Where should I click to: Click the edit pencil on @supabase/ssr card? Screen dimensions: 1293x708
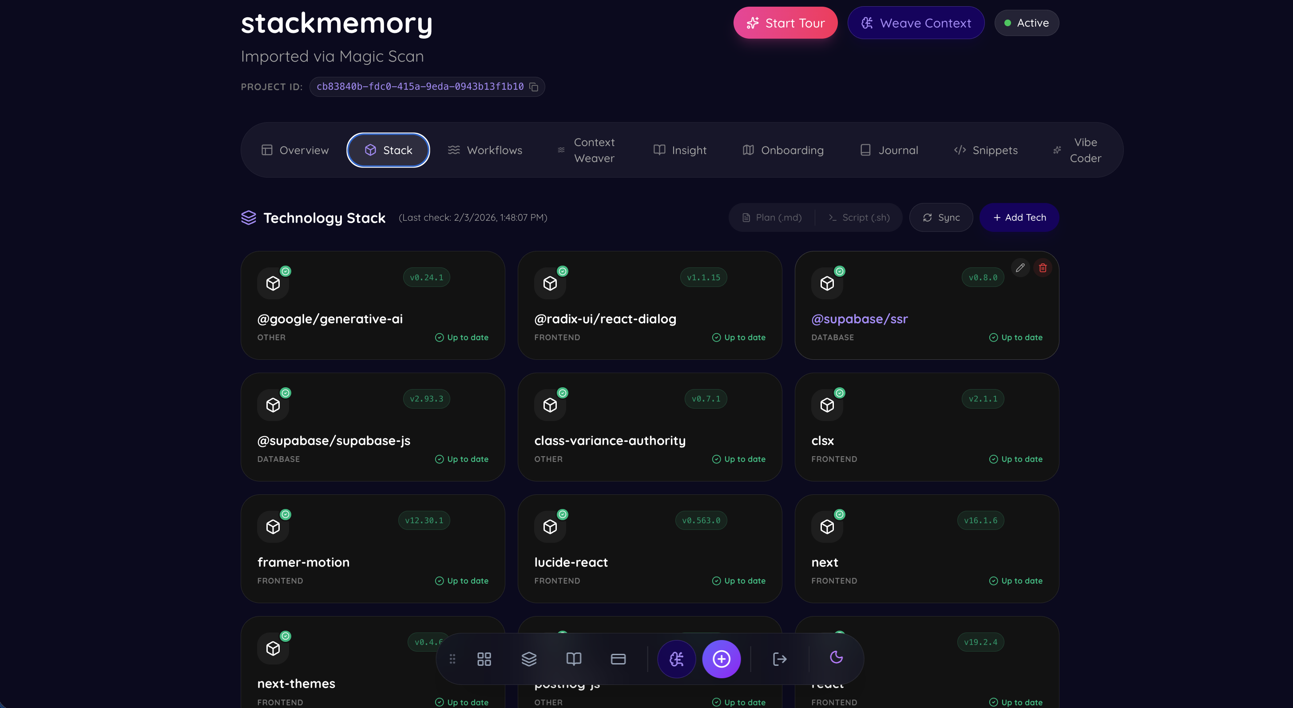click(1020, 268)
